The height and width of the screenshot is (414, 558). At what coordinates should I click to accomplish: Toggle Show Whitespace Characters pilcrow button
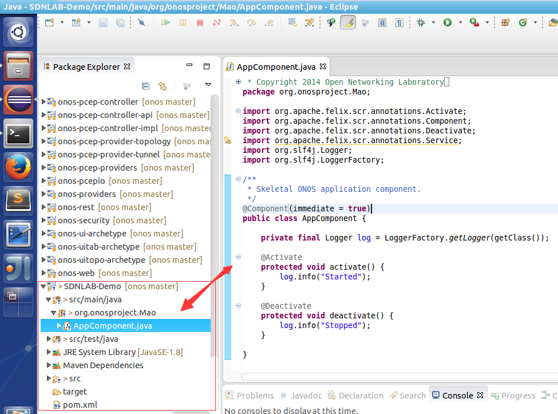pyautogui.click(x=399, y=23)
